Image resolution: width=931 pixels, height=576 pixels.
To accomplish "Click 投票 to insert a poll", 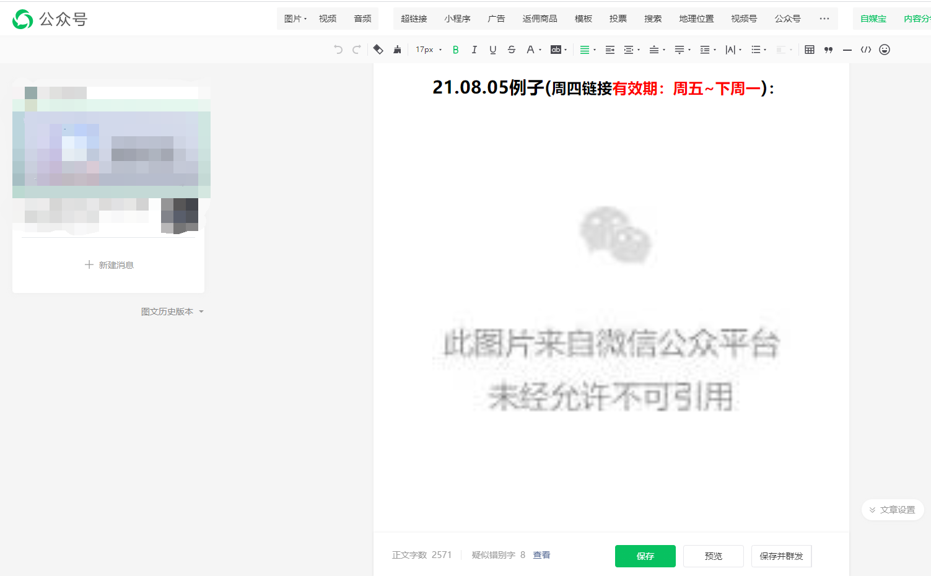I will 618,19.
